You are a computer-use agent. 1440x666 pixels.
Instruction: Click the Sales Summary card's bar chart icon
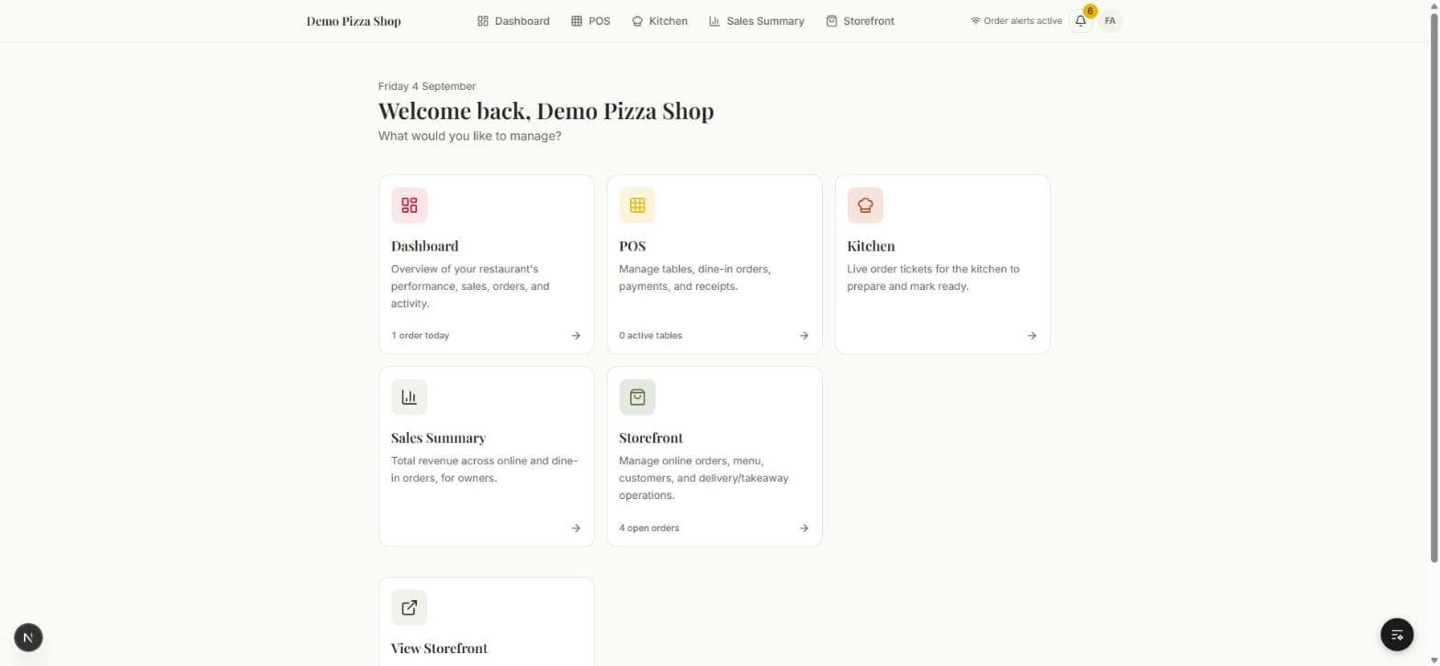(410, 397)
